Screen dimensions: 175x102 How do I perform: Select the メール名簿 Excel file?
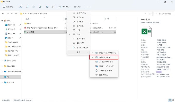[70, 32]
